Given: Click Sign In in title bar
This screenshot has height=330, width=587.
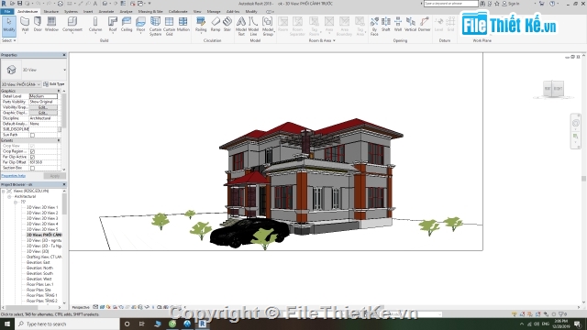Looking at the screenshot, I should coord(511,4).
